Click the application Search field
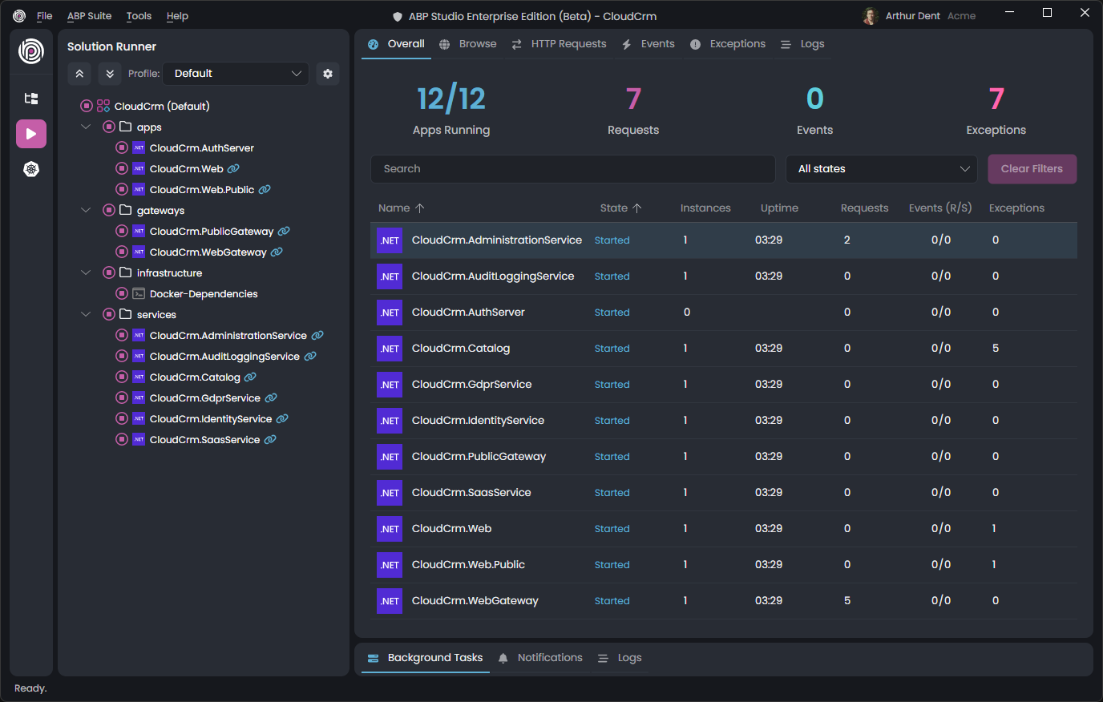The height and width of the screenshot is (702, 1103). coord(572,169)
